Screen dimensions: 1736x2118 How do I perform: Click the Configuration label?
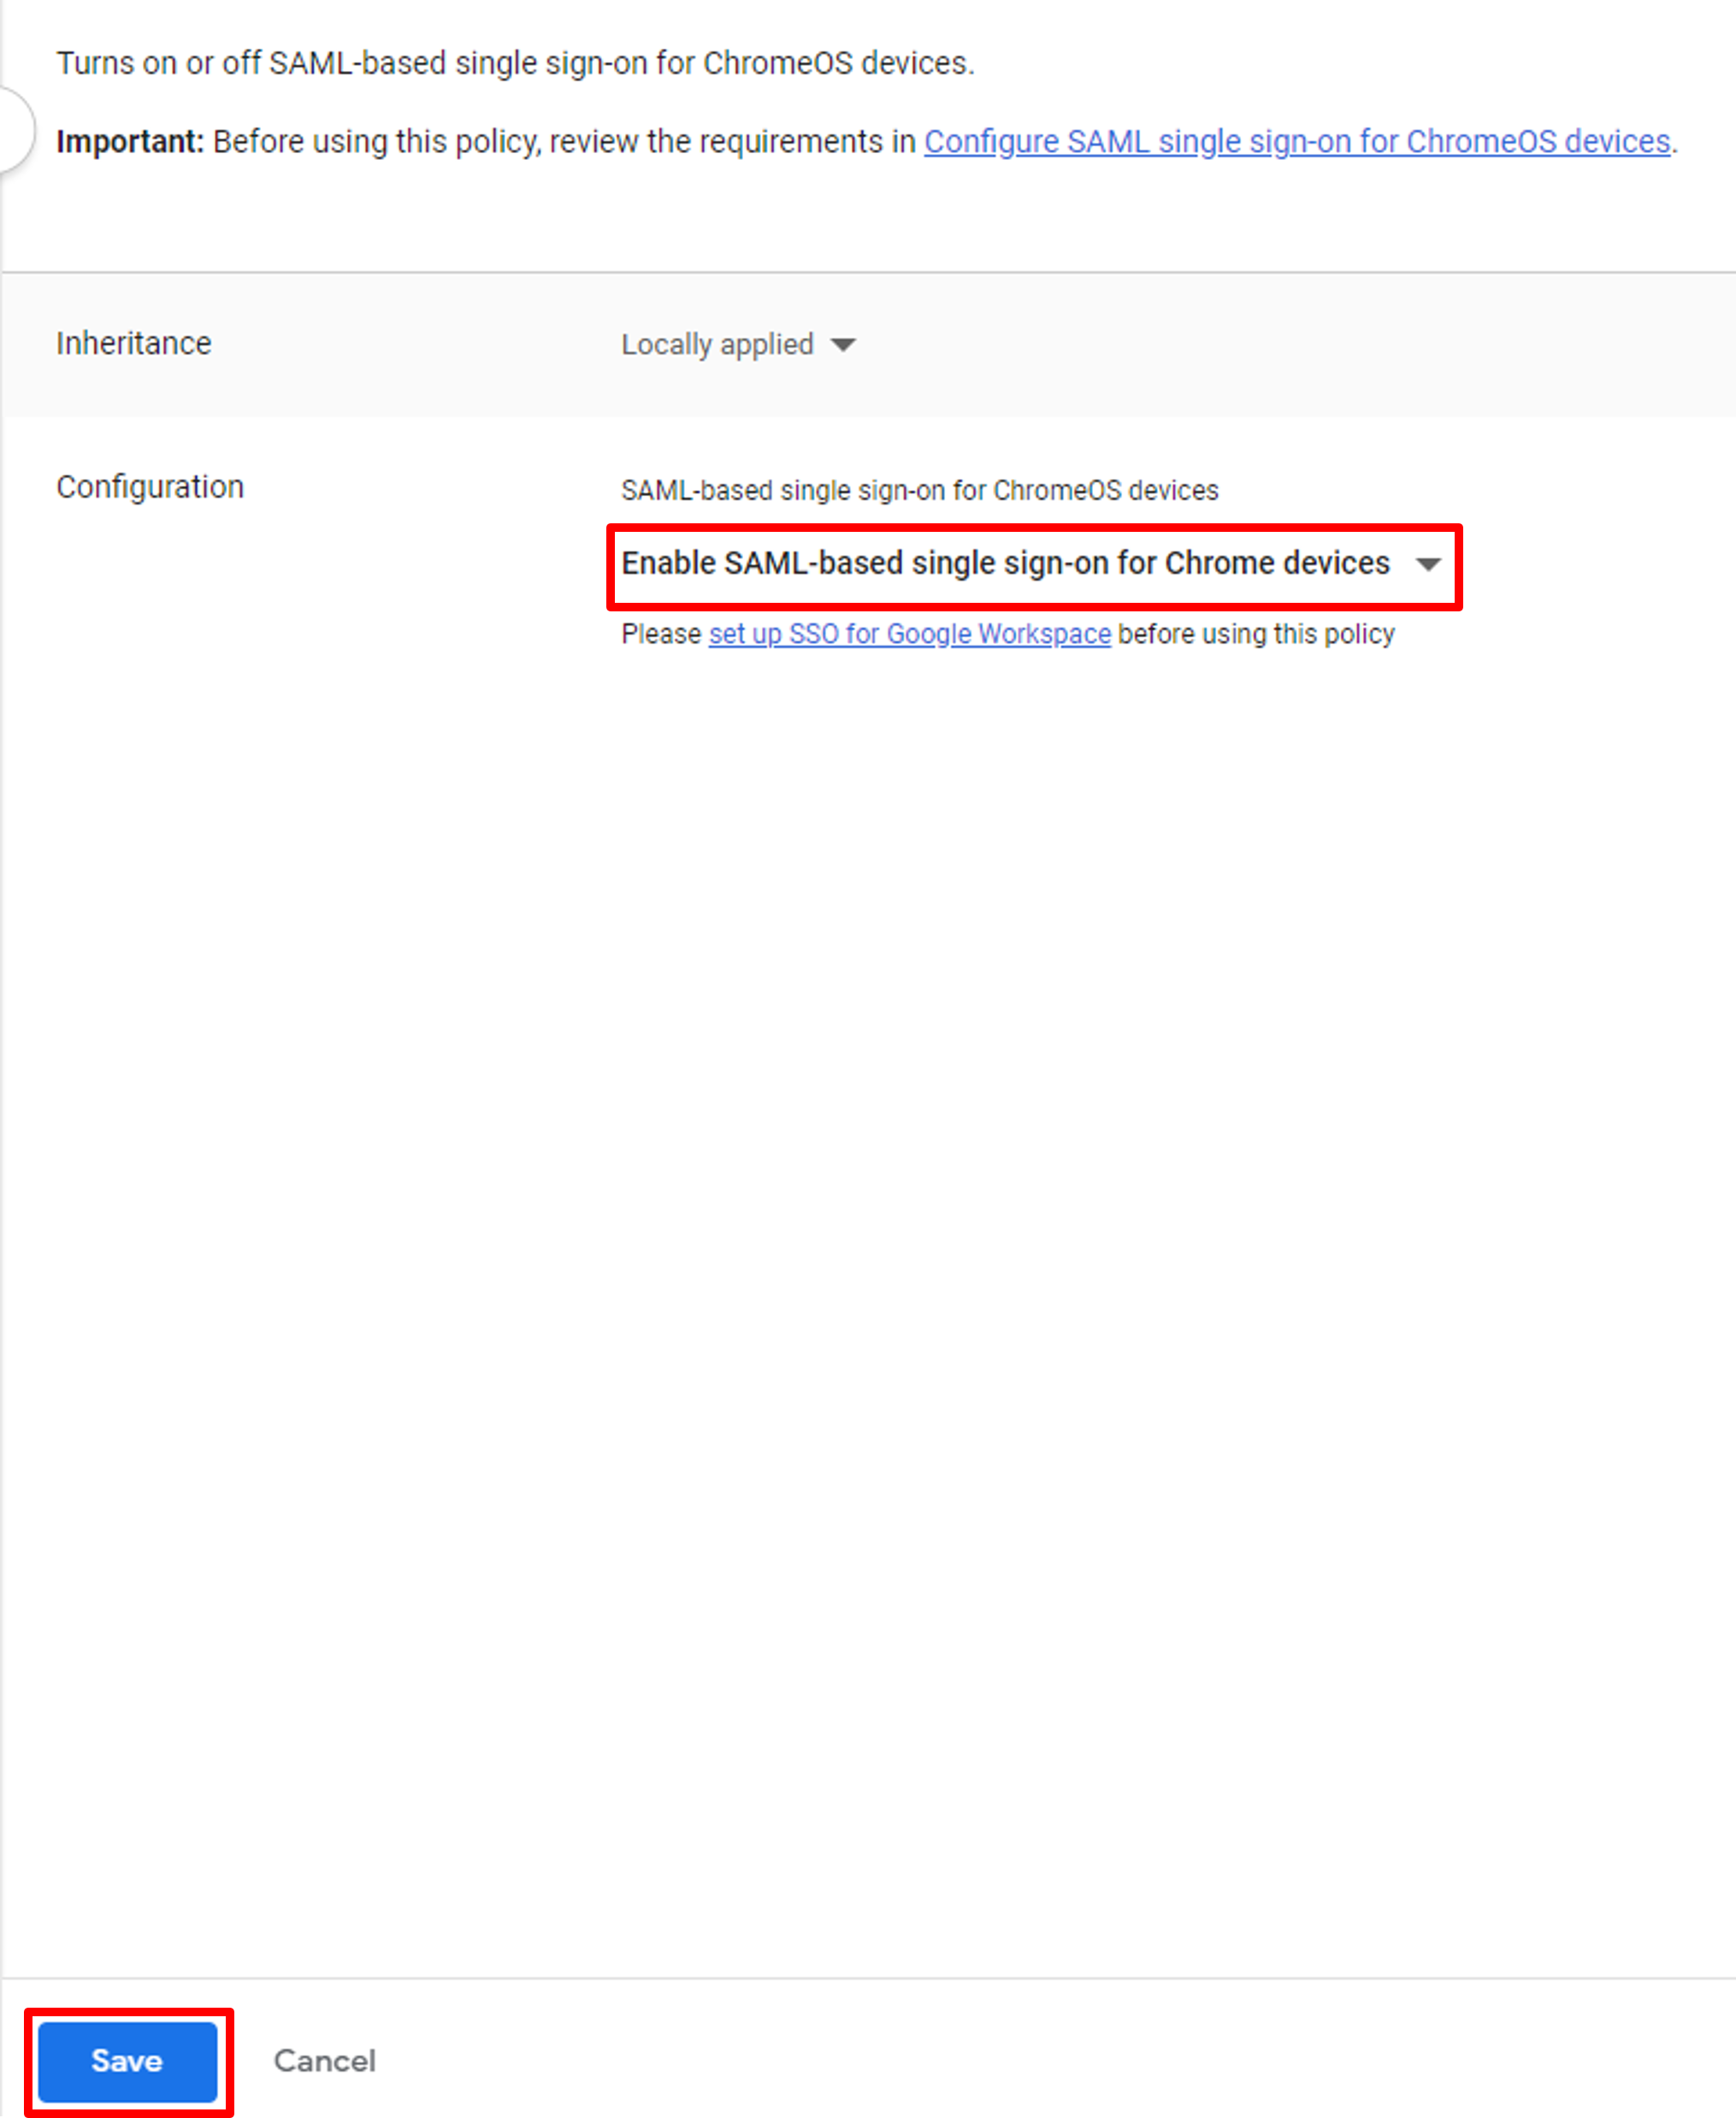tap(150, 487)
